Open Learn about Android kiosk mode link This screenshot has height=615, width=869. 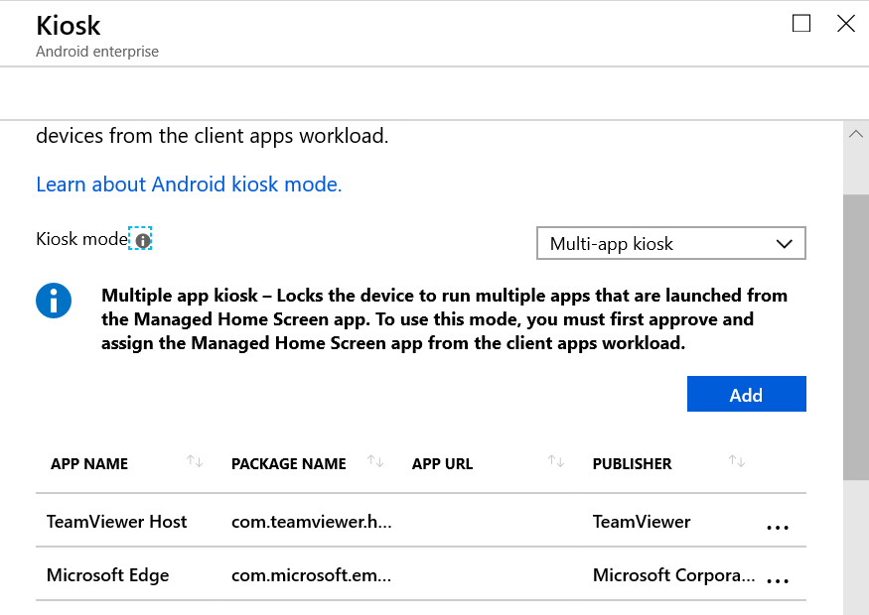[189, 184]
